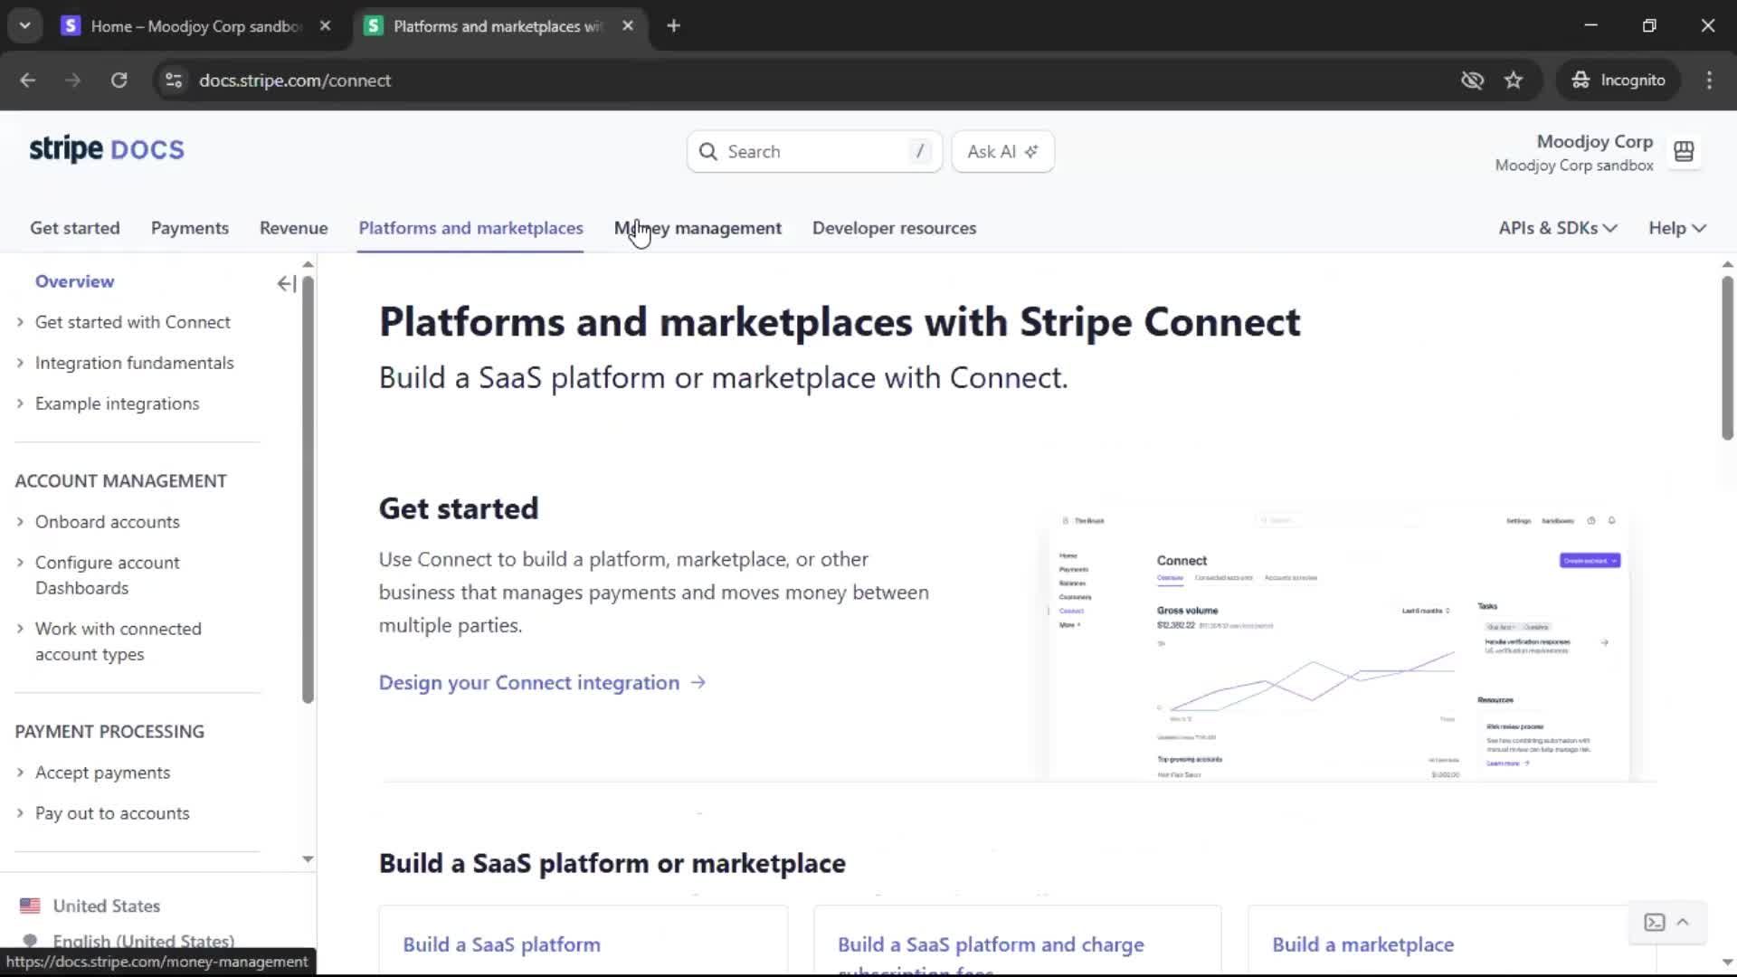1737x977 pixels.
Task: Click the Ask AI button
Action: click(1002, 152)
